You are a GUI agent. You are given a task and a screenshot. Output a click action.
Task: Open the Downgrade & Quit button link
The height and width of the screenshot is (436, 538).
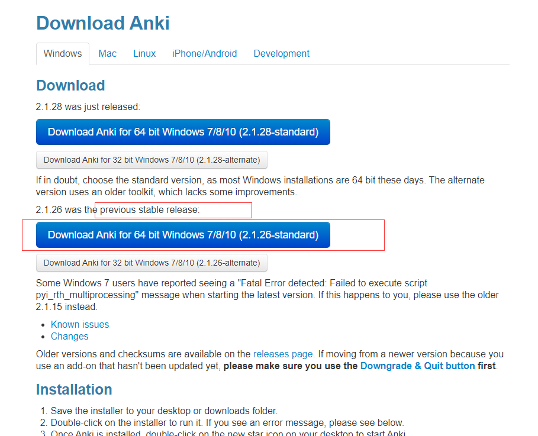[x=418, y=366]
